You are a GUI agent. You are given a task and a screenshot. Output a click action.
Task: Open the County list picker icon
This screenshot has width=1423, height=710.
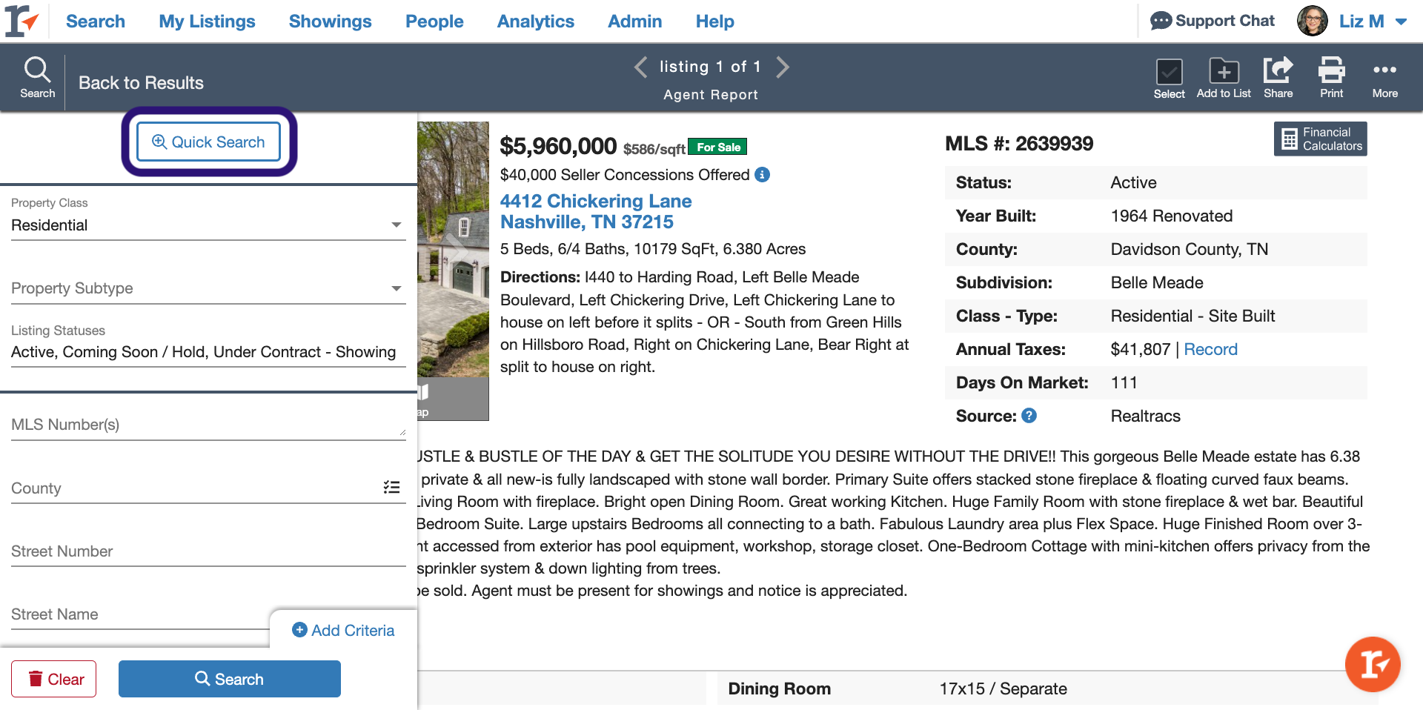pyautogui.click(x=391, y=488)
